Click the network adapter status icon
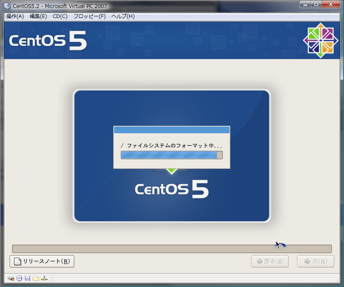Image resolution: width=344 pixels, height=287 pixels. pyautogui.click(x=44, y=279)
